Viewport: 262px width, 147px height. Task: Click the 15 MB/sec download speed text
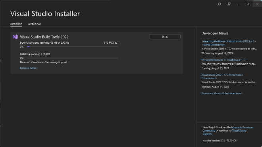(x=111, y=43)
